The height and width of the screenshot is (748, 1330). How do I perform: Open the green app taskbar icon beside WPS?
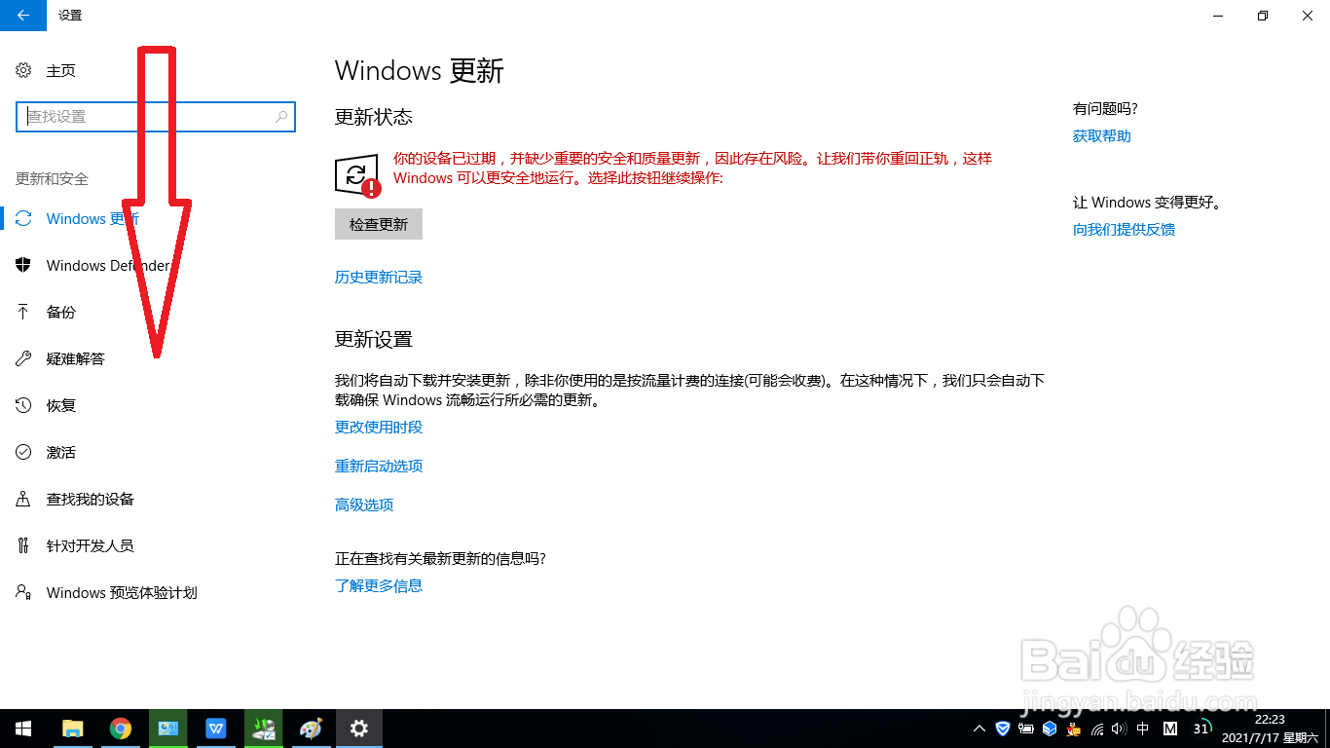click(264, 729)
